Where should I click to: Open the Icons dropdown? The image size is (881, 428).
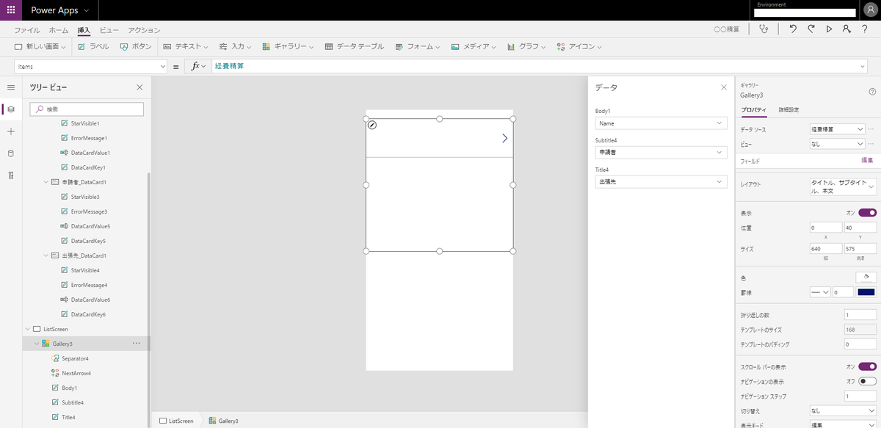(580, 46)
